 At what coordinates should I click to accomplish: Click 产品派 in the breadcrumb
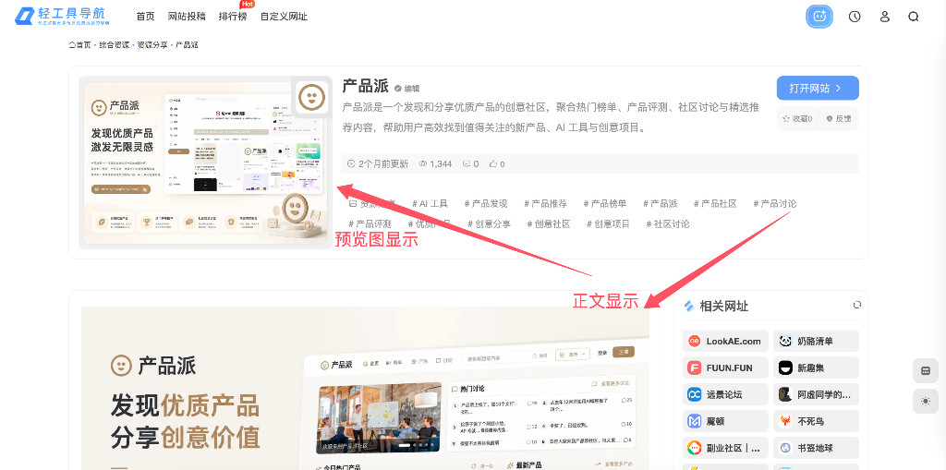(187, 44)
